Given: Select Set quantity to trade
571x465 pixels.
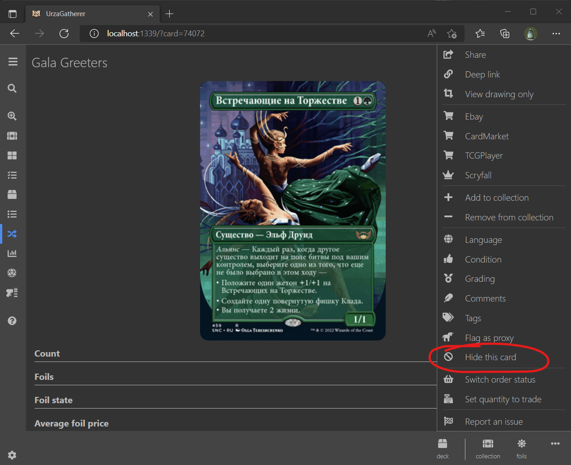Looking at the screenshot, I should 504,399.
